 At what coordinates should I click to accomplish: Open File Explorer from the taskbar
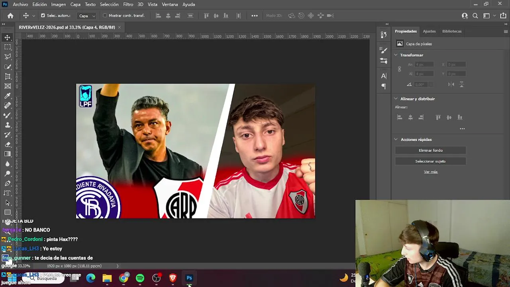click(107, 278)
